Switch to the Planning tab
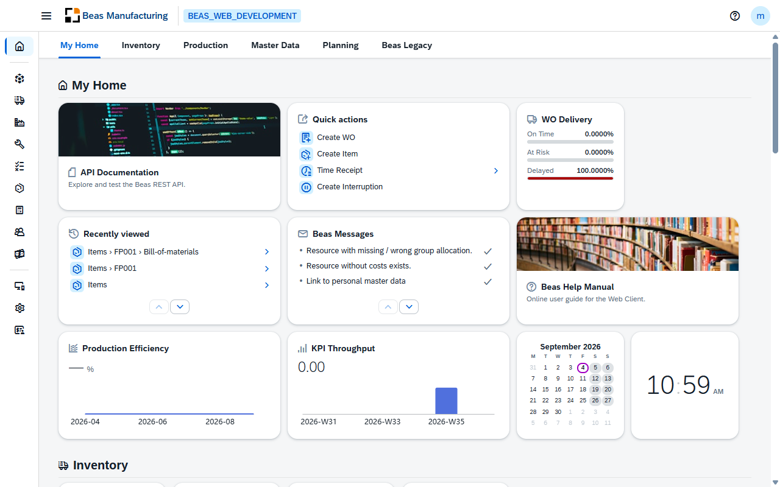The width and height of the screenshot is (780, 487). coord(341,45)
